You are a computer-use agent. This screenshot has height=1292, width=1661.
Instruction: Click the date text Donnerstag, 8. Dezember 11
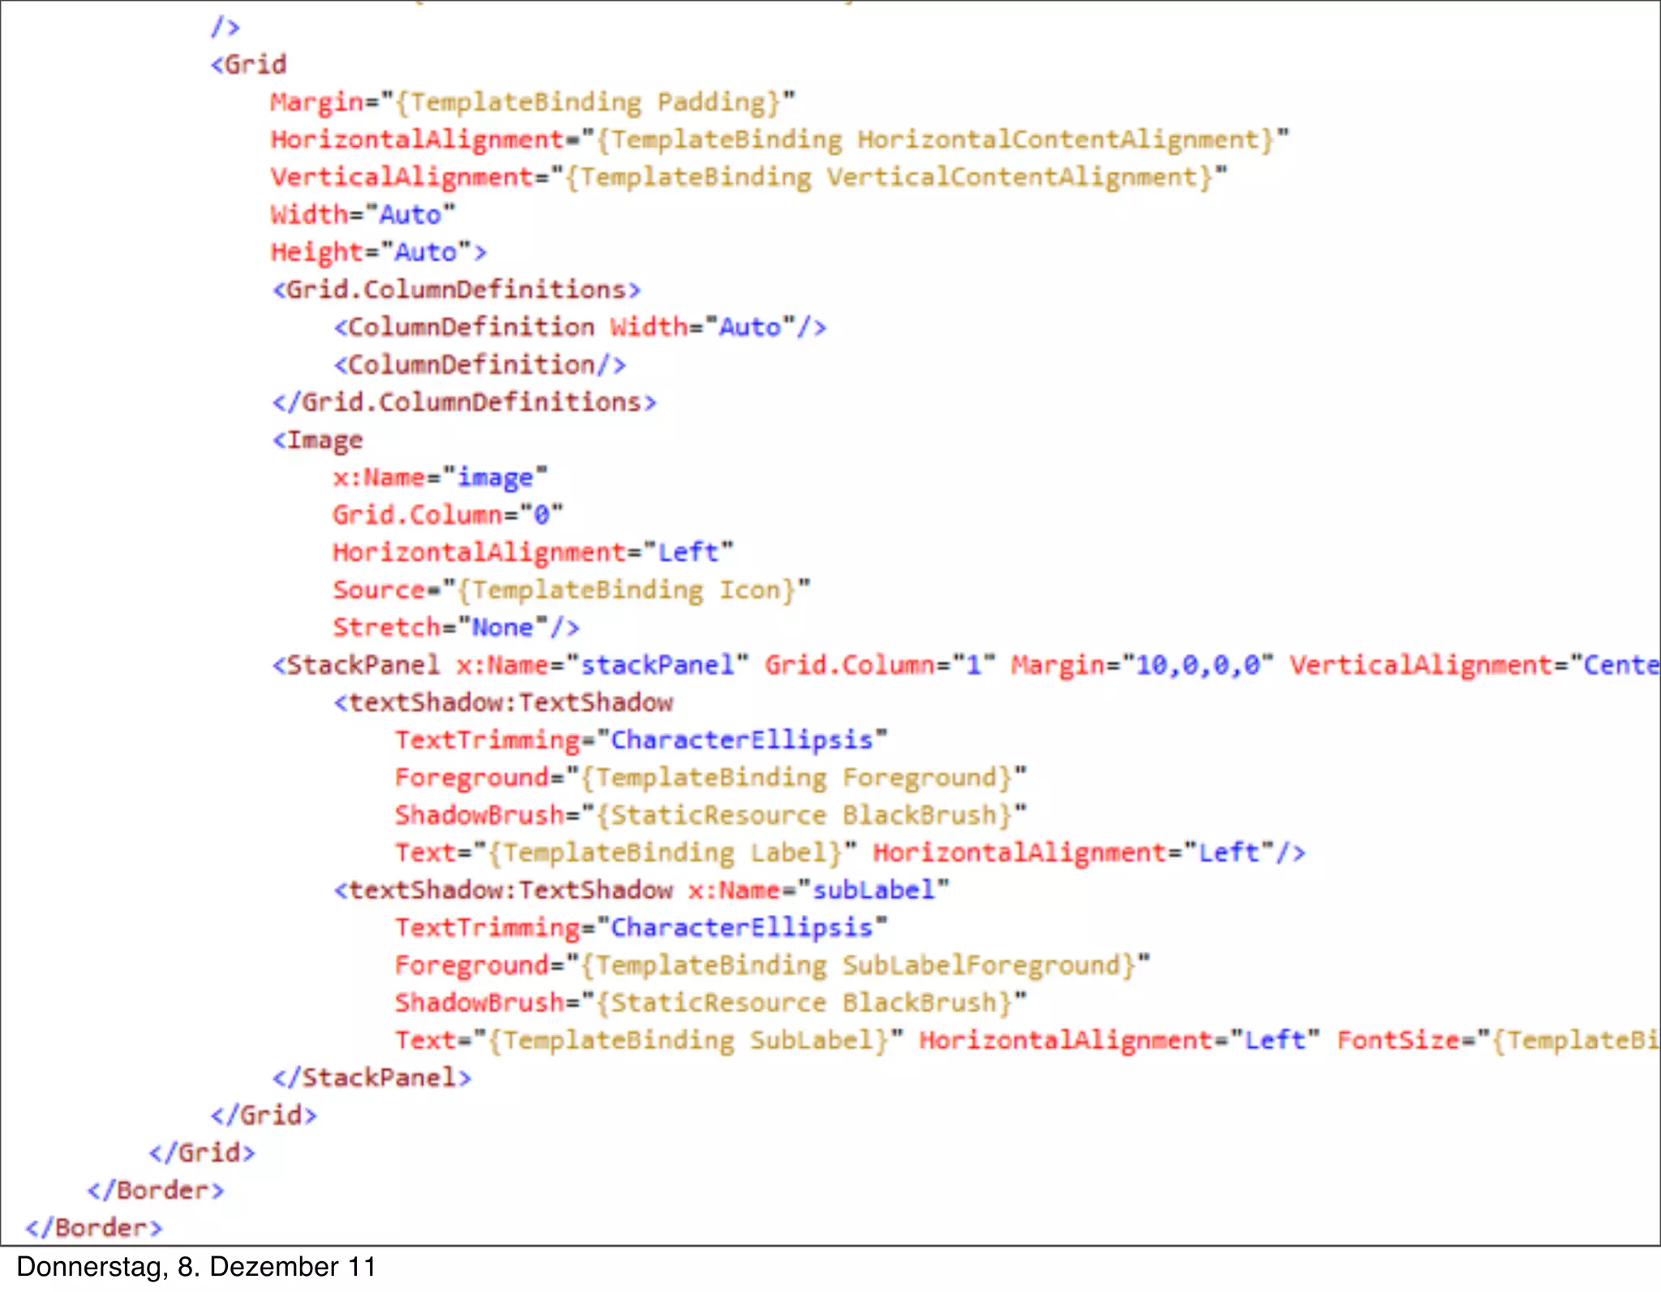point(196,1267)
